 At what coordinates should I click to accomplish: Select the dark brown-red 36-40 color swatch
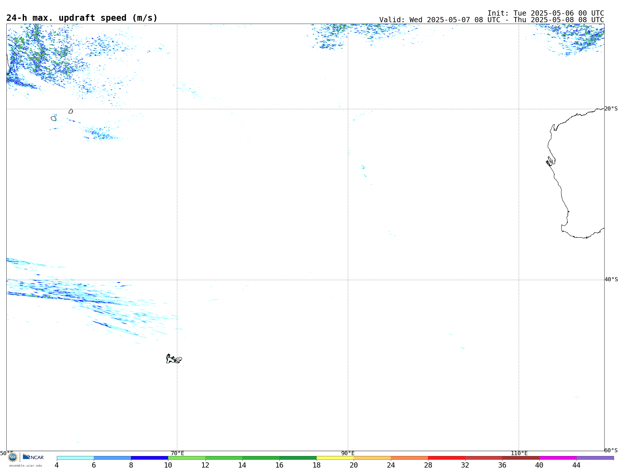(521, 458)
